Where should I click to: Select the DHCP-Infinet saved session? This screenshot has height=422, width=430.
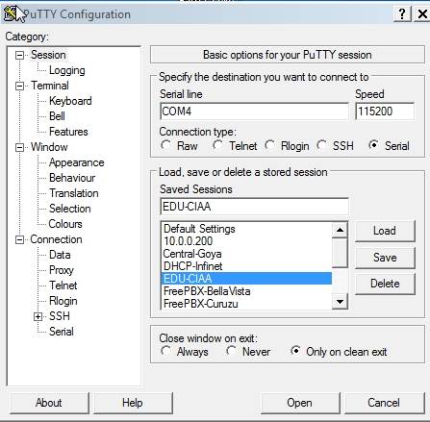click(246, 266)
